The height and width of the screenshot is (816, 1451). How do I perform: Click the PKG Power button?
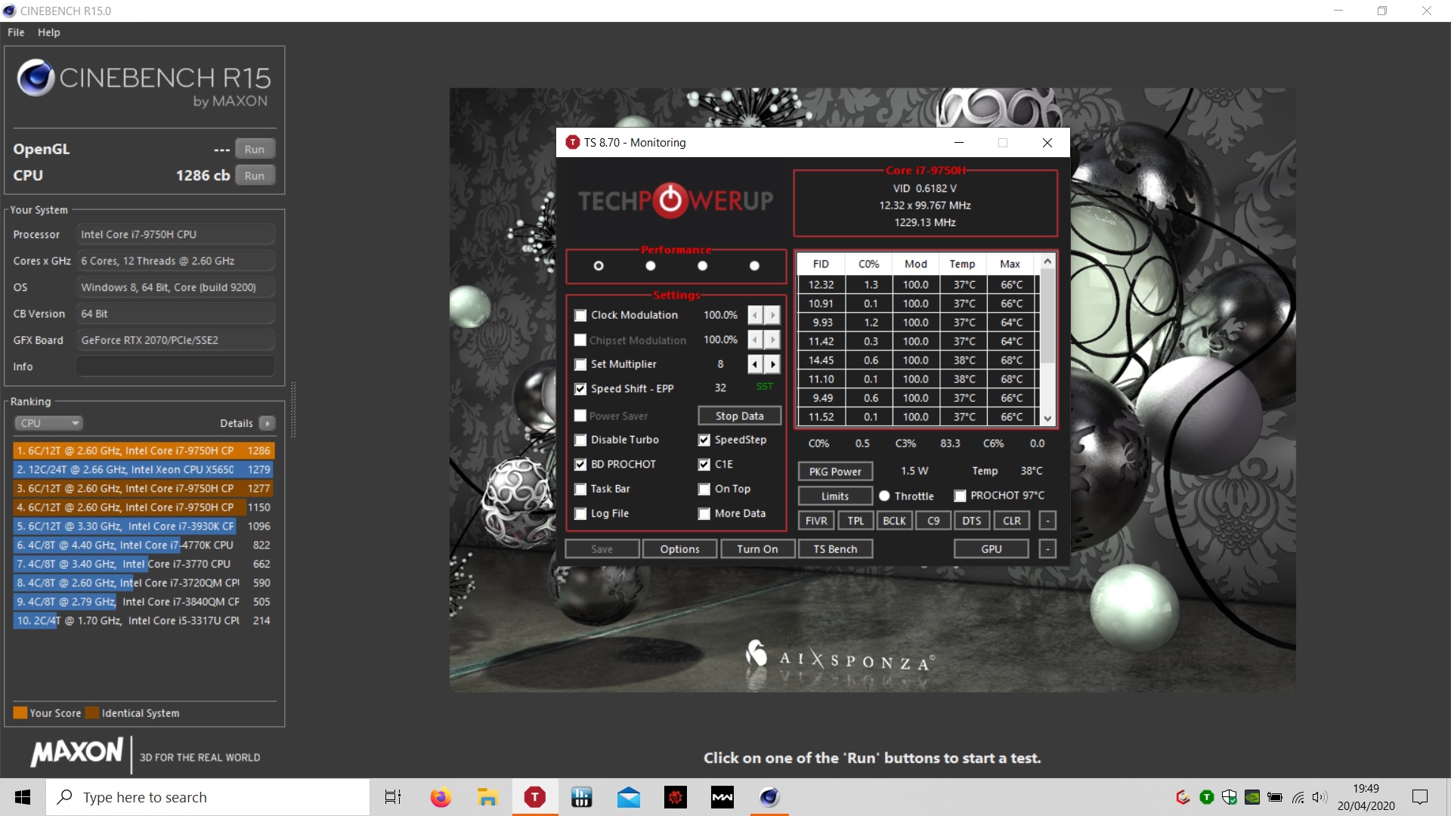[x=835, y=471]
